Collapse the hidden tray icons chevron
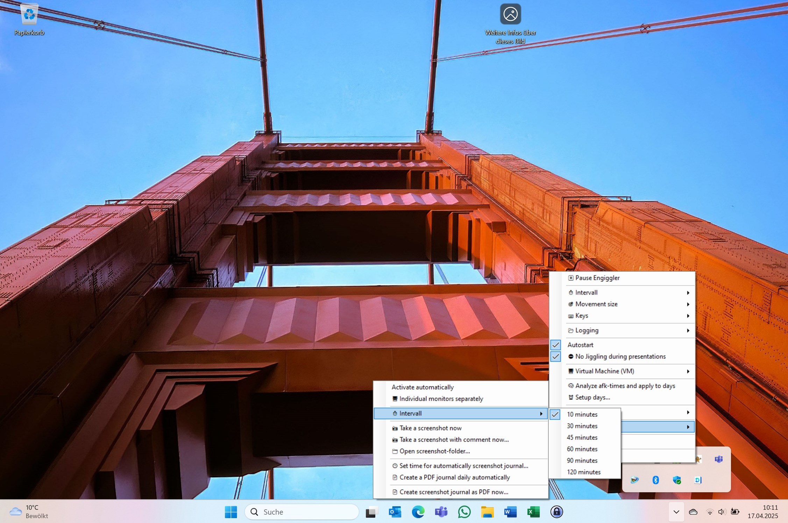Image resolution: width=788 pixels, height=523 pixels. coord(676,512)
